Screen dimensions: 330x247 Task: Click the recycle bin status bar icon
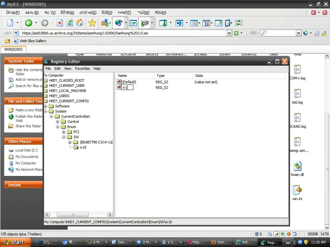point(257,234)
